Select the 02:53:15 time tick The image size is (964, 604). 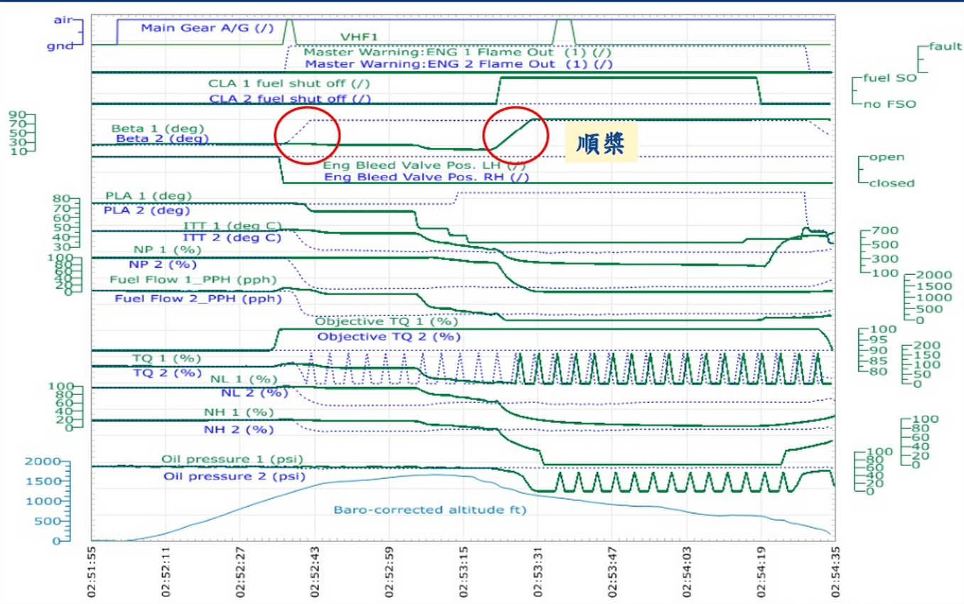(464, 573)
